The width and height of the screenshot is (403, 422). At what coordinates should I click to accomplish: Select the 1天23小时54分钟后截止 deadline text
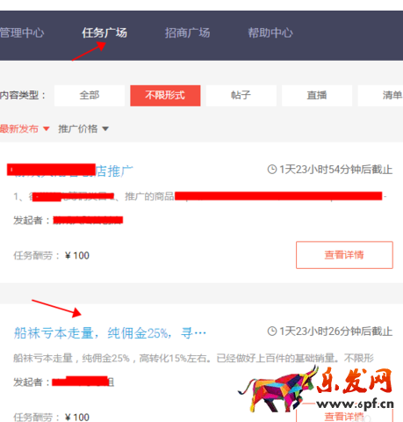[336, 170]
